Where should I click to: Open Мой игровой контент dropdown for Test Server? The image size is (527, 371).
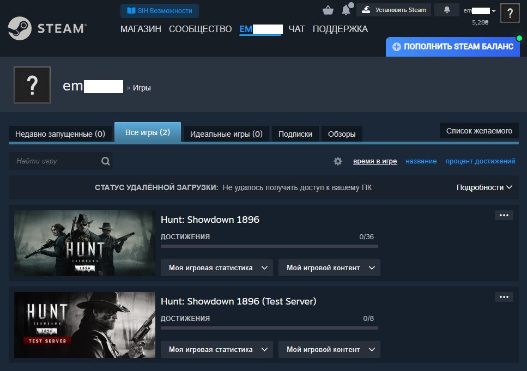point(329,350)
